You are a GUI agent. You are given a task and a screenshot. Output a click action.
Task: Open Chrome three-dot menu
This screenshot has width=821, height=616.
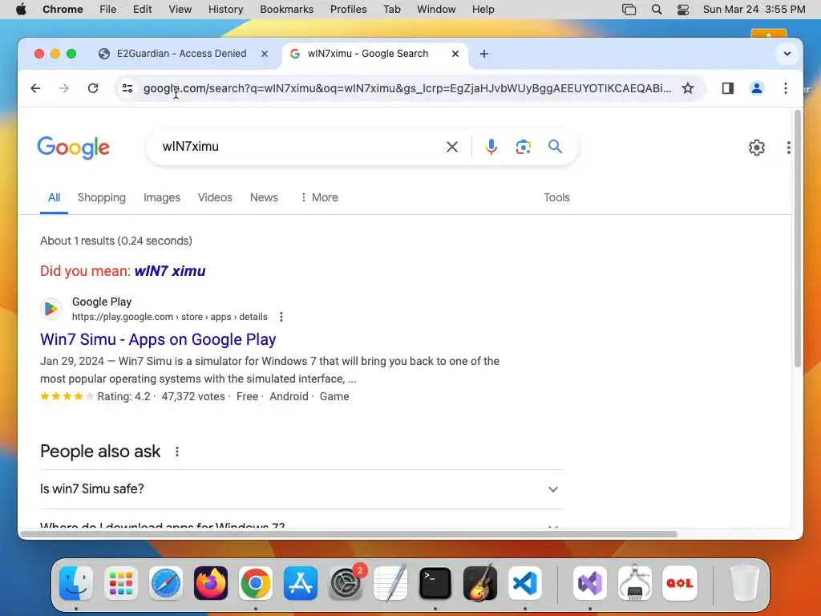[785, 88]
